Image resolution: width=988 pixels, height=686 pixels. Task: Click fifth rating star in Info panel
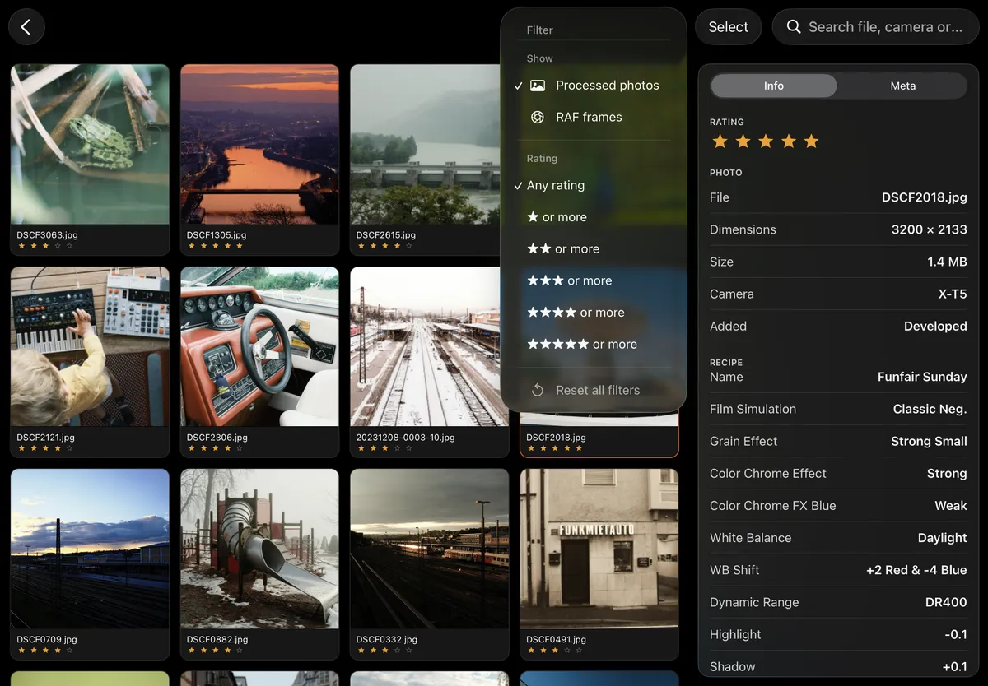click(x=812, y=141)
